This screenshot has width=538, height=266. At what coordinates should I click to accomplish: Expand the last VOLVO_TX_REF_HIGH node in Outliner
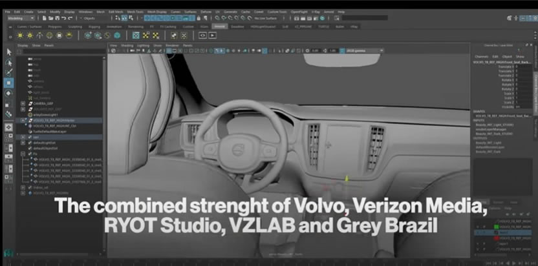point(23,193)
